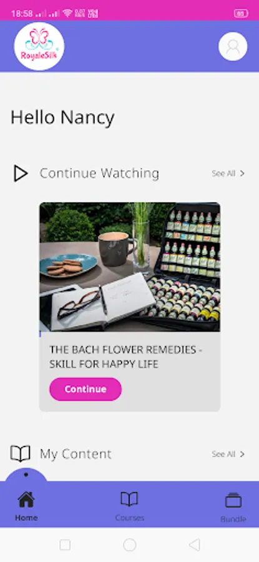Tap the Android home circle button

point(129,545)
